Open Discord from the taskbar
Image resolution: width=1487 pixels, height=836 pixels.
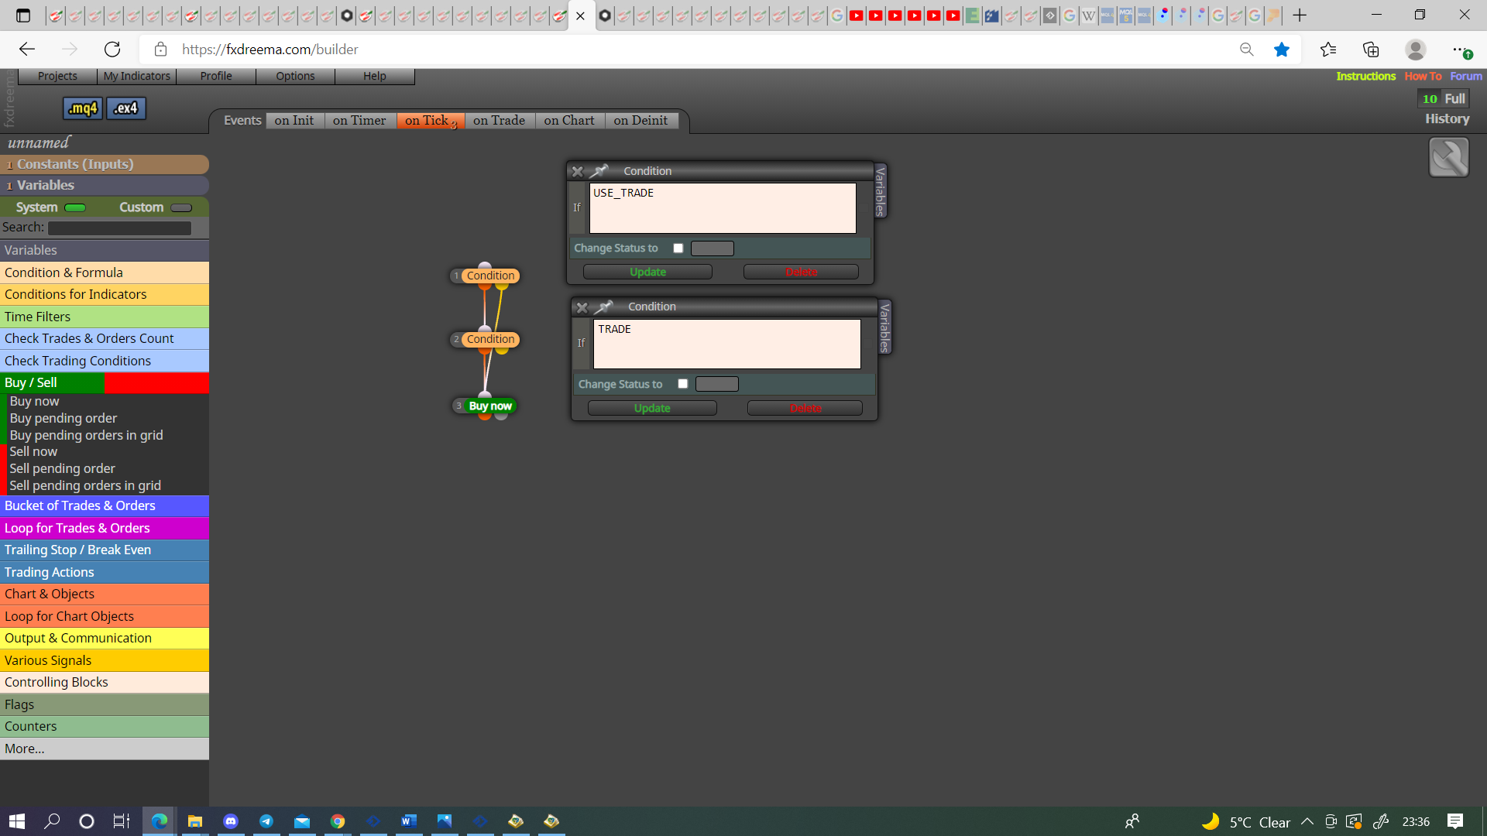(x=231, y=821)
